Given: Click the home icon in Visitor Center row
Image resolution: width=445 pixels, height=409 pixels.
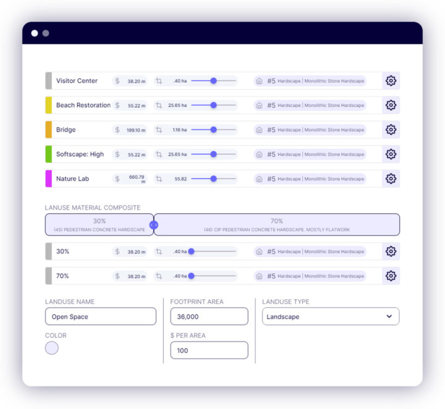Looking at the screenshot, I should click(x=259, y=81).
